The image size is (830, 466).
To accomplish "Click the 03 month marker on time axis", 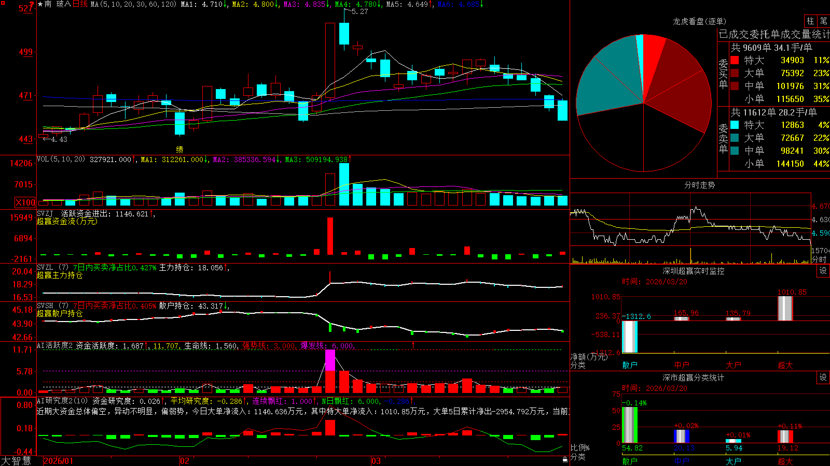I will click(x=376, y=461).
